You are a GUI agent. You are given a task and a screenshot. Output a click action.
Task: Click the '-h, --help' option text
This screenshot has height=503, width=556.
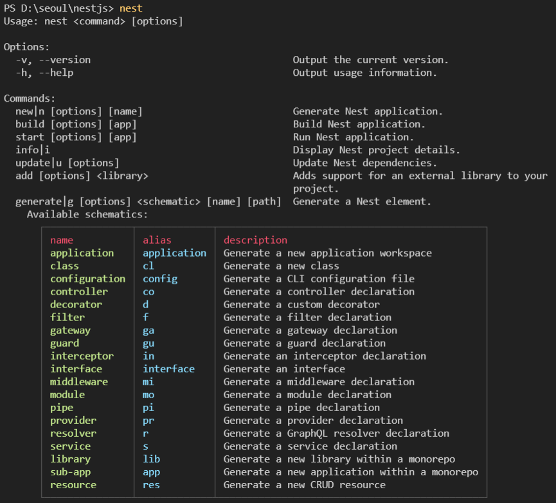click(x=45, y=73)
